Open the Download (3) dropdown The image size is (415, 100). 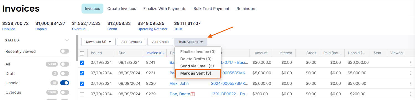pos(98,42)
